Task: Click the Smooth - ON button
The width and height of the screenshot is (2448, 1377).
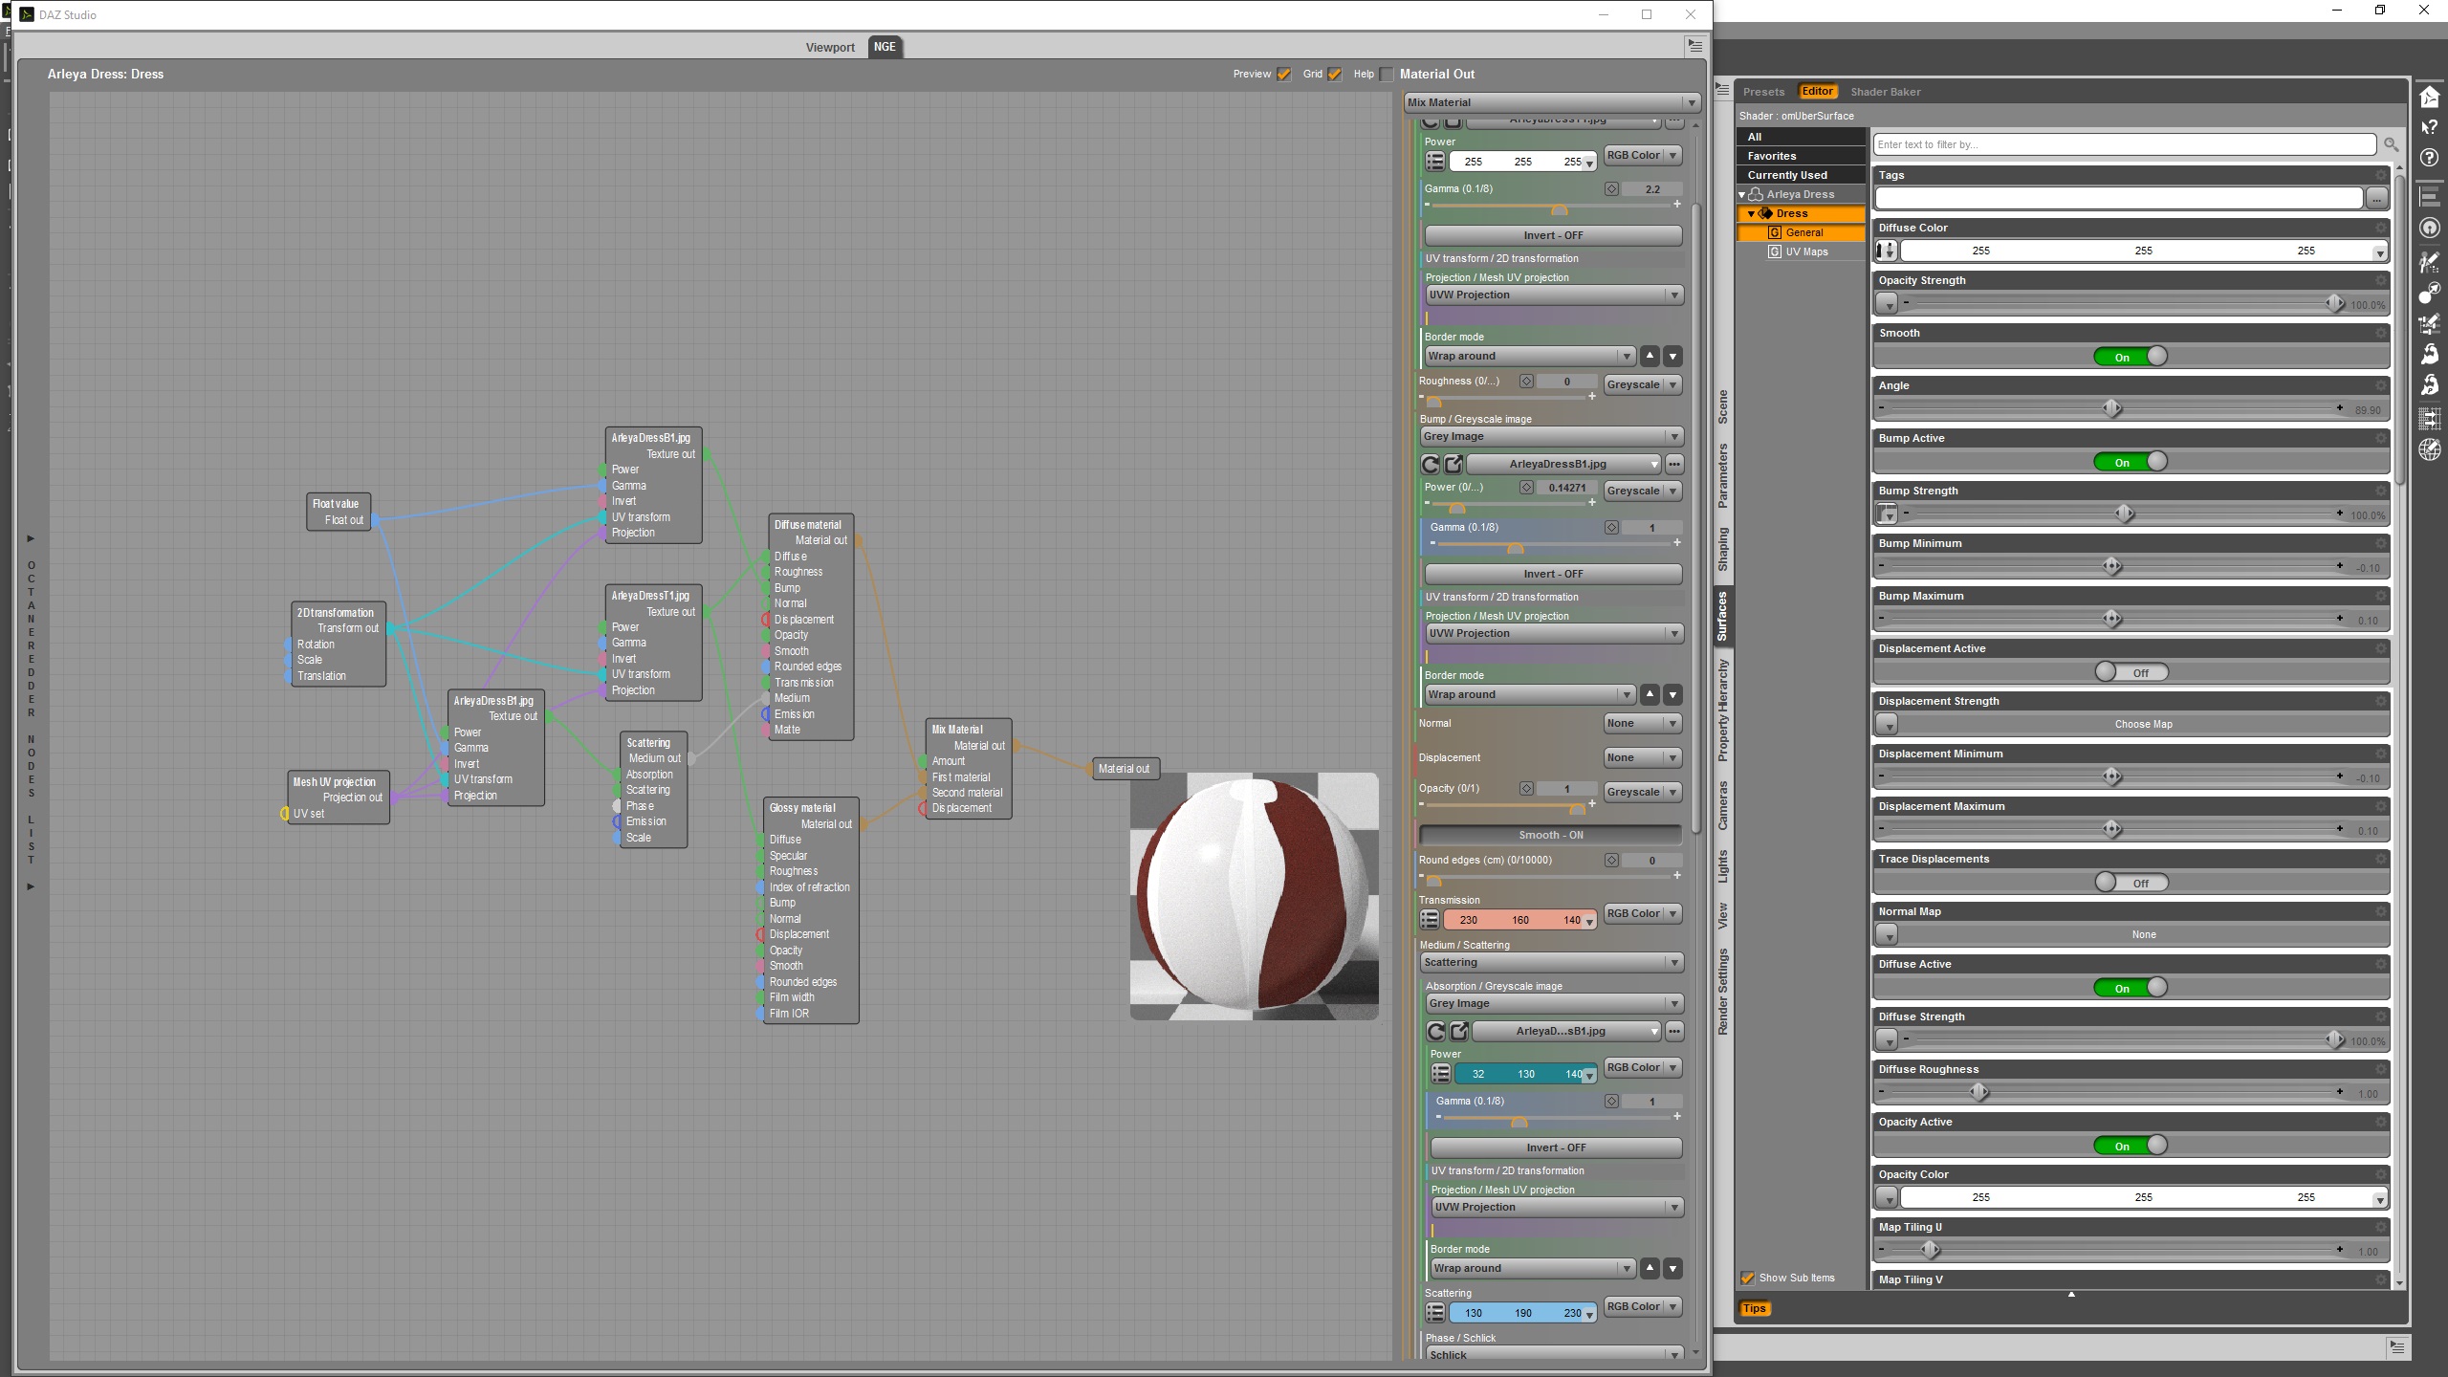Action: point(1550,835)
